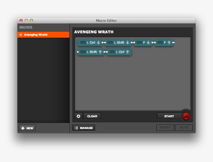Click connector between L Ctrl down and L Shift down
Screen dimensions: 213x162
[x=104, y=43]
